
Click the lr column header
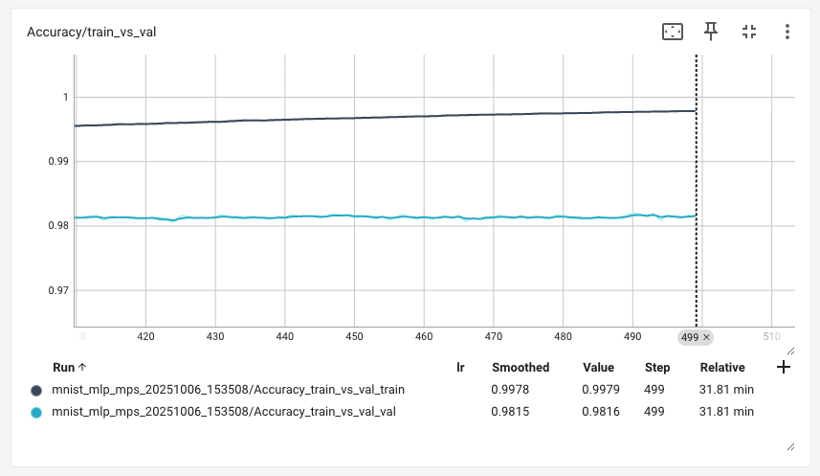[x=460, y=367]
